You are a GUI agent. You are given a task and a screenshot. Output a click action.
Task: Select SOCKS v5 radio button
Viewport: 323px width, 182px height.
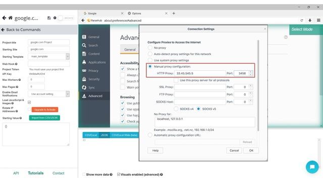click(x=198, y=109)
